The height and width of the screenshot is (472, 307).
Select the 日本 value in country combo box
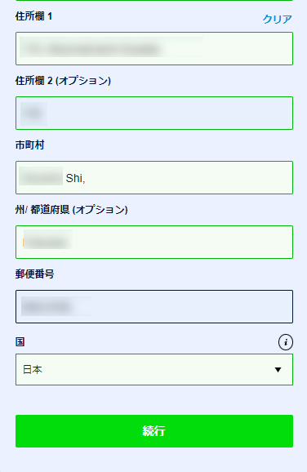33,369
